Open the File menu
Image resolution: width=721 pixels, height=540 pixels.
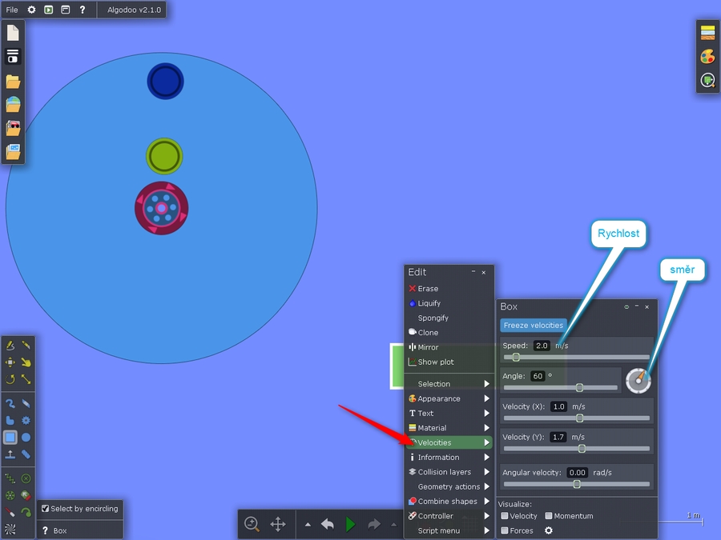pos(12,10)
